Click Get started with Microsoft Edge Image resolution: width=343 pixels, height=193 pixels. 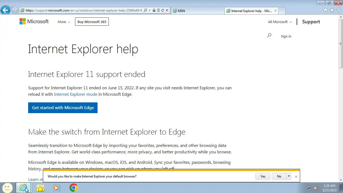63,107
